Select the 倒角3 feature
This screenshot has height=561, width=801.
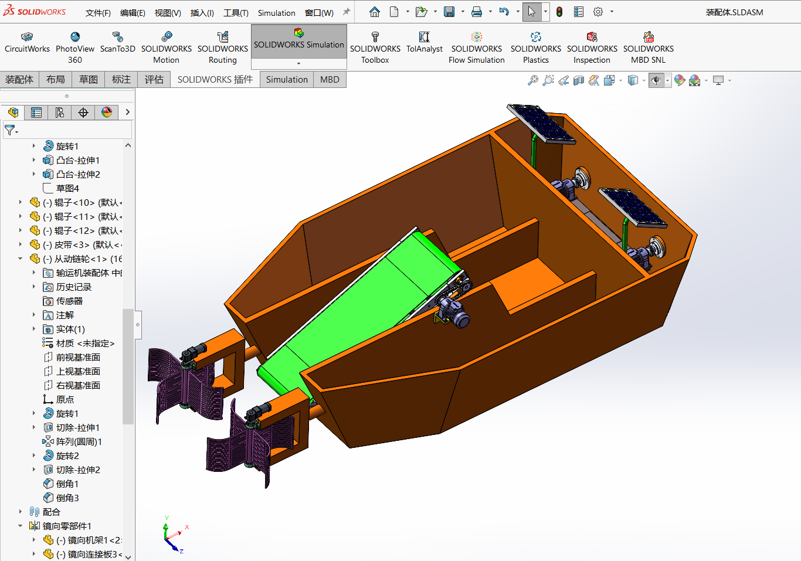[x=67, y=498]
